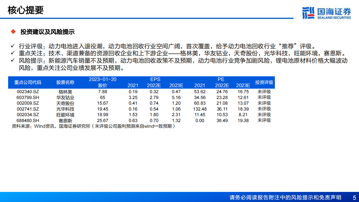Click 2023E EPS value 5.16
Viewport: 359px width, 202px height.
pyautogui.click(x=176, y=97)
